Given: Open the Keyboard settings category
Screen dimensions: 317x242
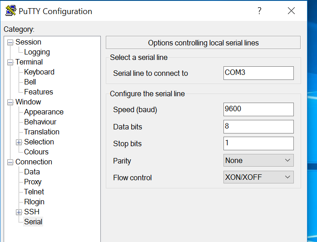Looking at the screenshot, I should (39, 72).
